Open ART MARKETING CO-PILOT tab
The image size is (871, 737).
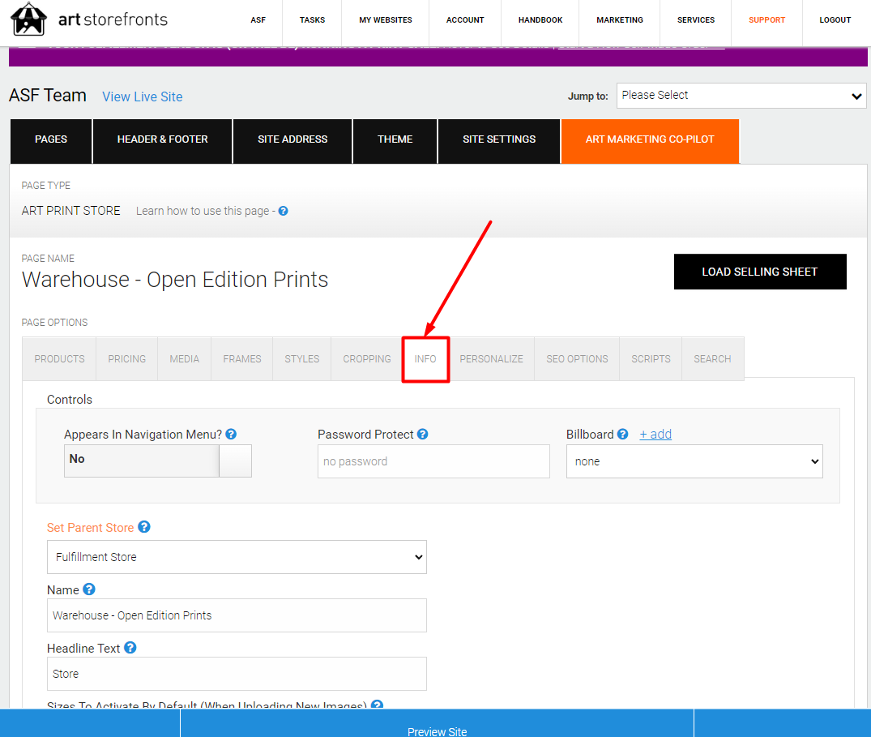pyautogui.click(x=650, y=139)
